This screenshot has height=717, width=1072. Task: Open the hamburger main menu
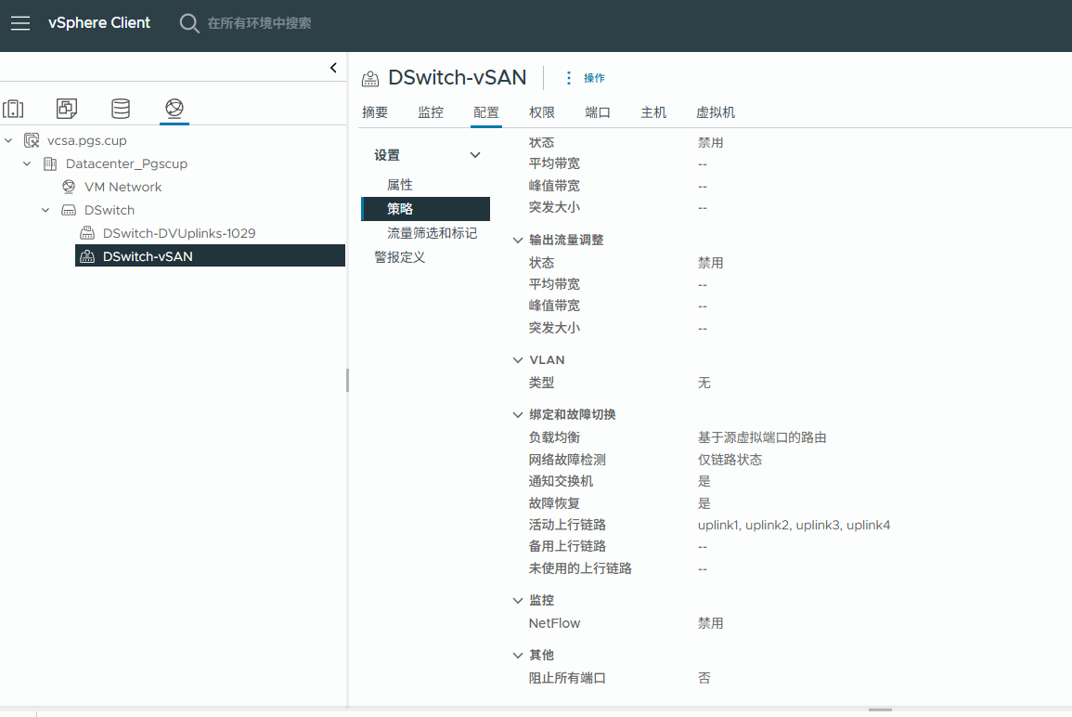tap(20, 23)
